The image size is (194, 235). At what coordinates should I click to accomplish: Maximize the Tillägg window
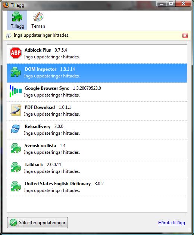171,4
